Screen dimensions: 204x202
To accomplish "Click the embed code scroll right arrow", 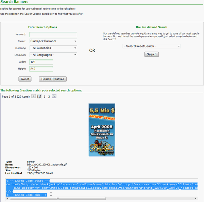I will coord(195,199).
